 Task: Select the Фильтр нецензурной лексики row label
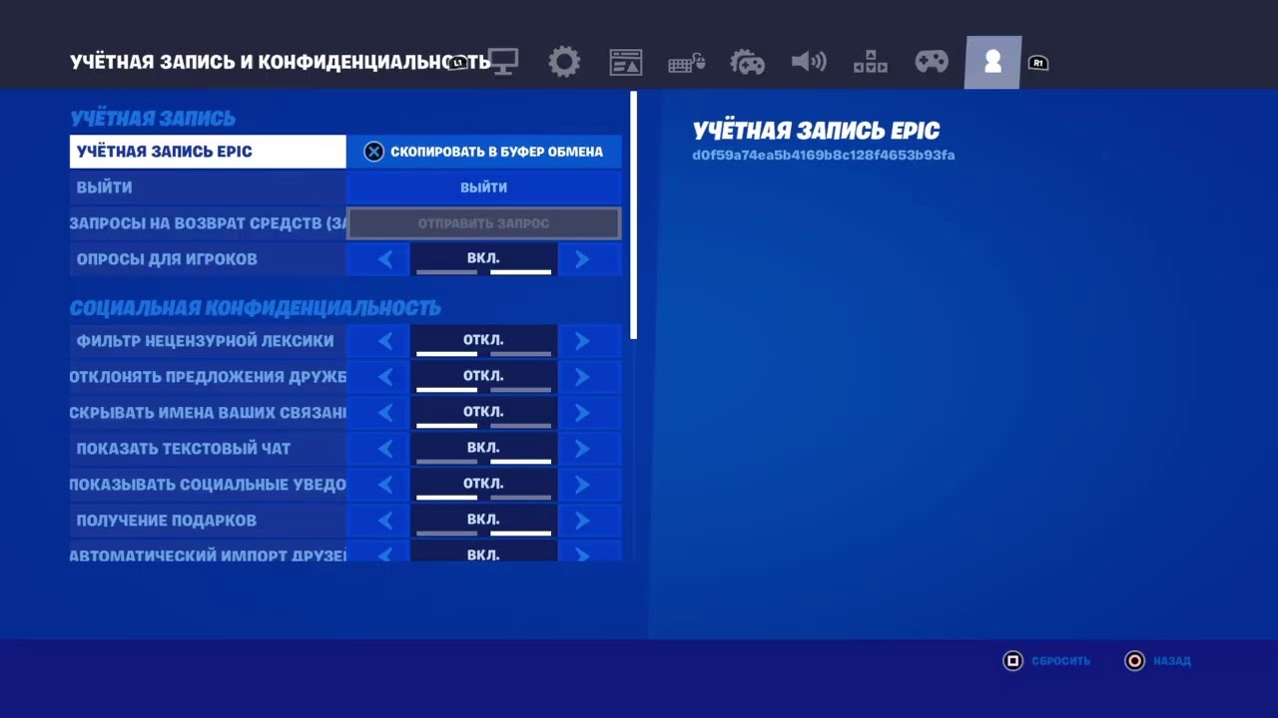pos(208,341)
